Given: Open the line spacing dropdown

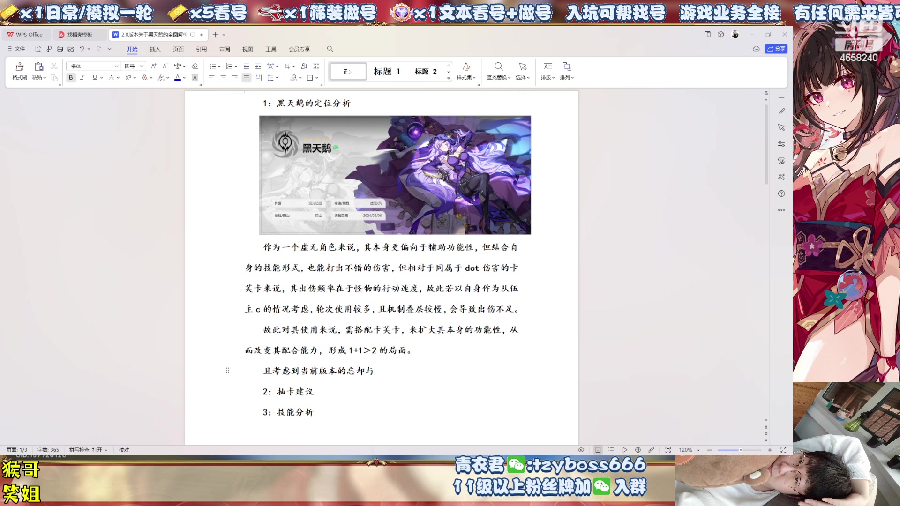Looking at the screenshot, I should click(x=270, y=78).
